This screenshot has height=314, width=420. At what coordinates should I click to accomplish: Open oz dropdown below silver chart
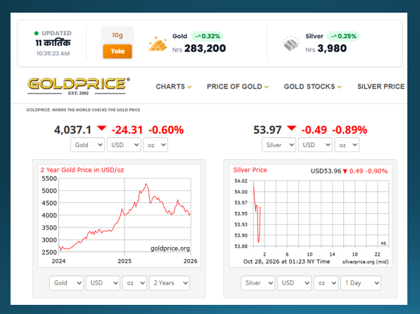(x=326, y=283)
